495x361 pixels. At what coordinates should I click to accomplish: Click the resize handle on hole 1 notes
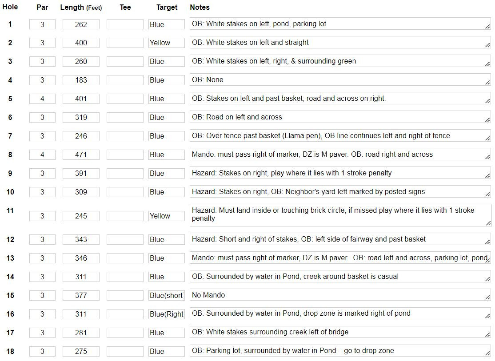pyautogui.click(x=488, y=27)
